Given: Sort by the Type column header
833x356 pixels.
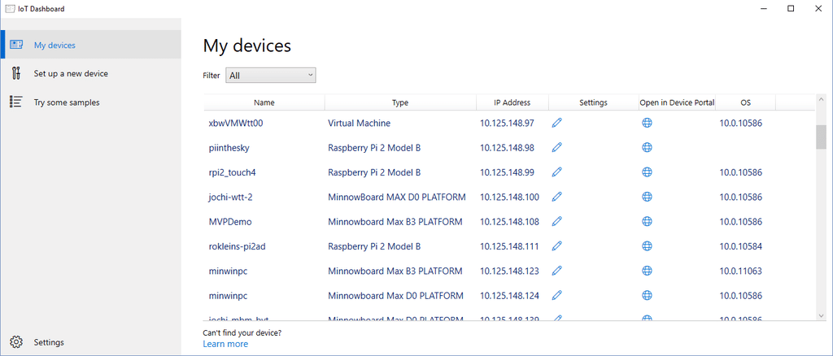Looking at the screenshot, I should pyautogui.click(x=400, y=103).
